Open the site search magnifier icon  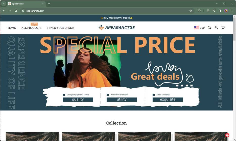click(209, 28)
